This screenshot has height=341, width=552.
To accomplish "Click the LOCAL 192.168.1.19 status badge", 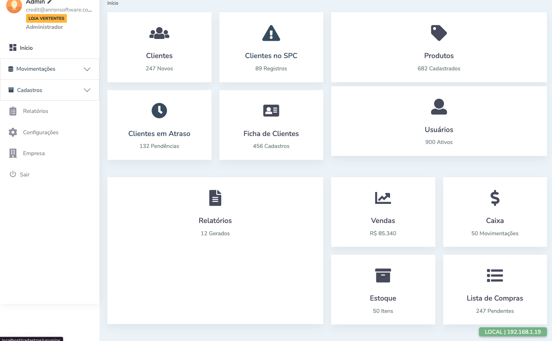I will click(513, 332).
